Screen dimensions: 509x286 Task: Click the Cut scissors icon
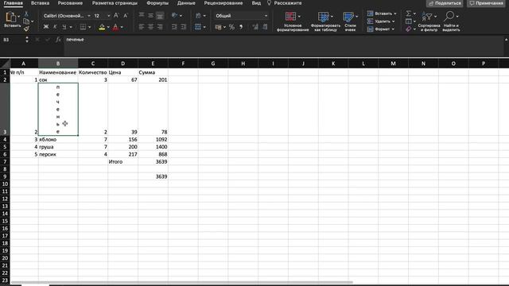click(26, 14)
